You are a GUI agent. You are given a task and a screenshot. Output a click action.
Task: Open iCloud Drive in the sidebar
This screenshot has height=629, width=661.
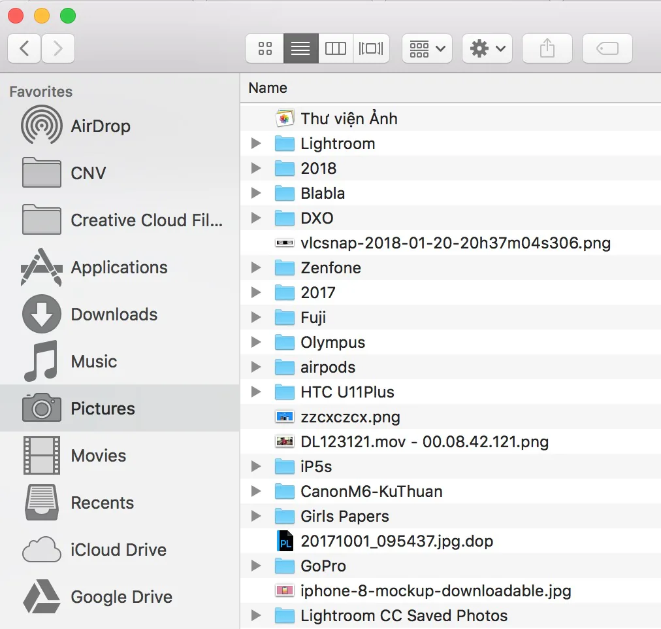coord(120,550)
